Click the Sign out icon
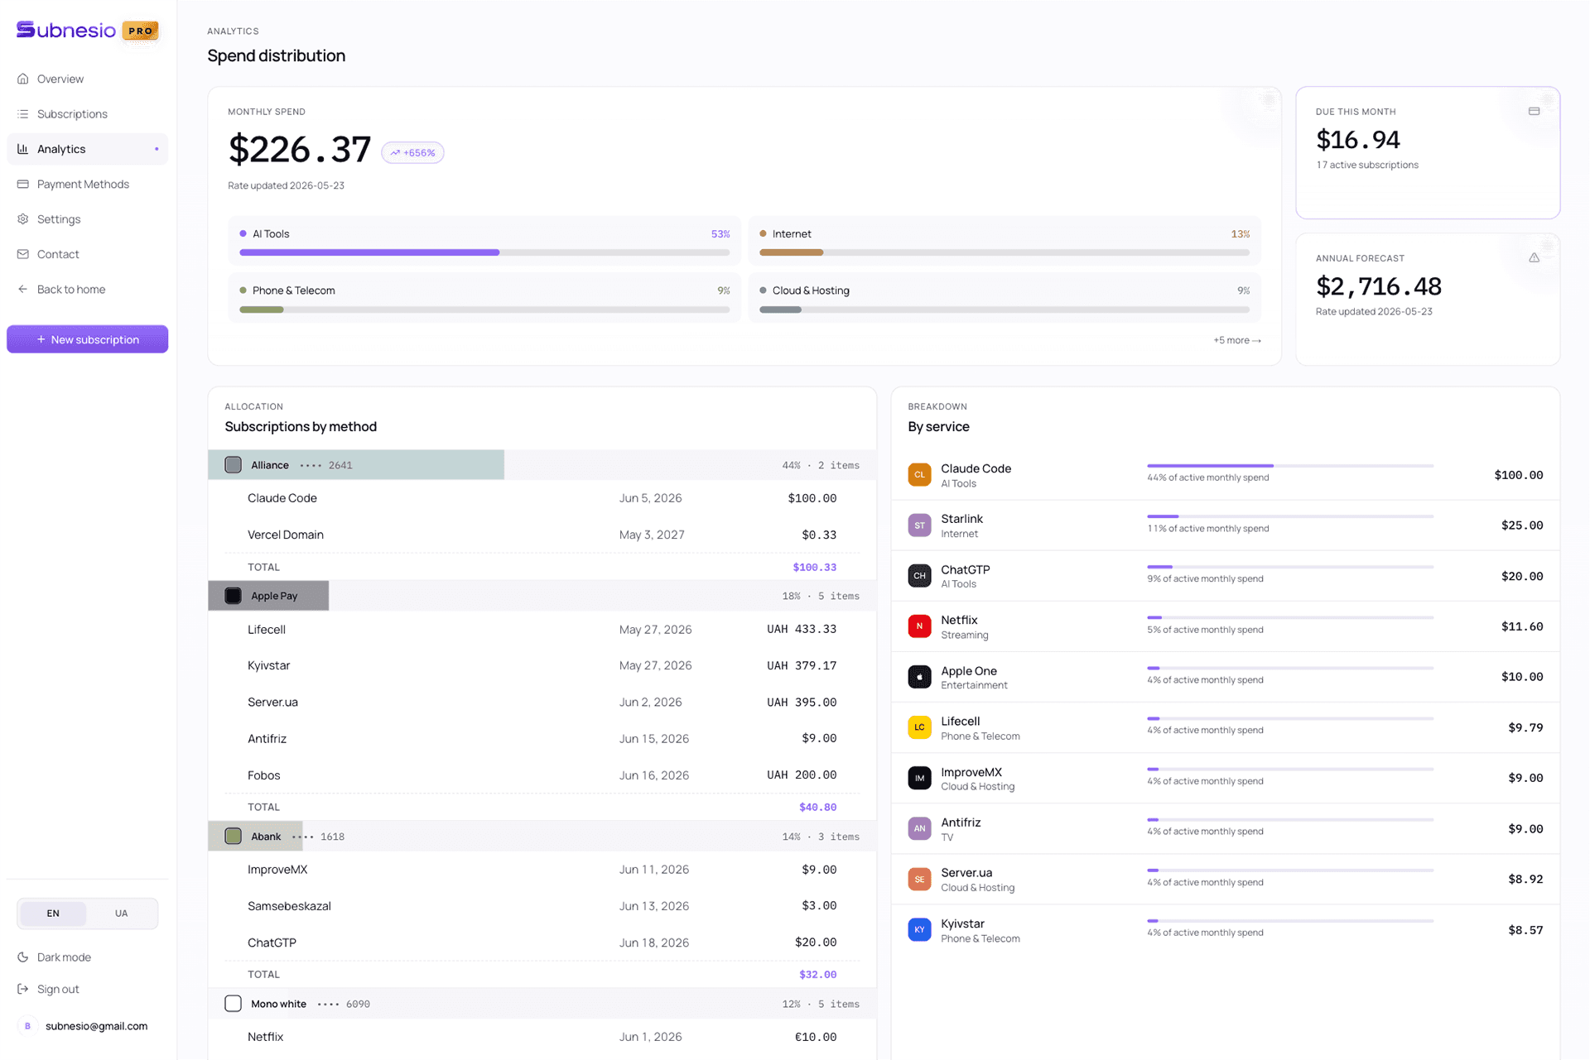 [x=23, y=989]
